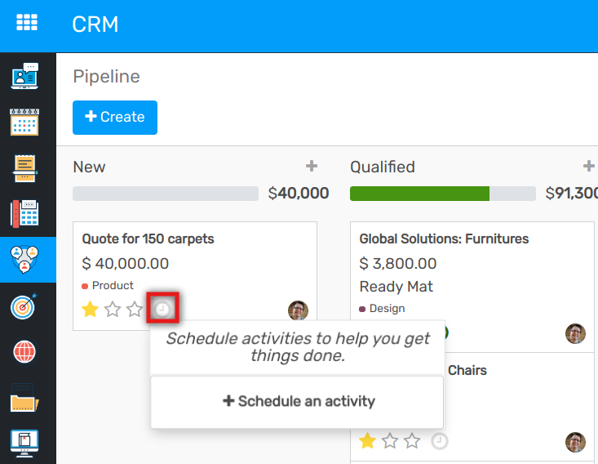Click the CRM title in top bar
The image size is (598, 464).
pos(95,25)
